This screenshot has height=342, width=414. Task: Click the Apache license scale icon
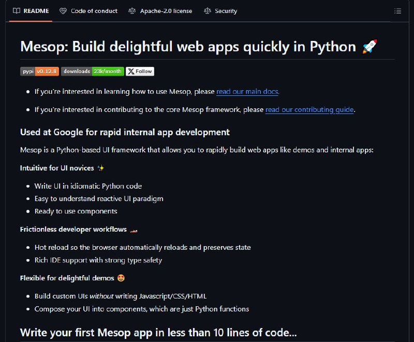(x=132, y=11)
